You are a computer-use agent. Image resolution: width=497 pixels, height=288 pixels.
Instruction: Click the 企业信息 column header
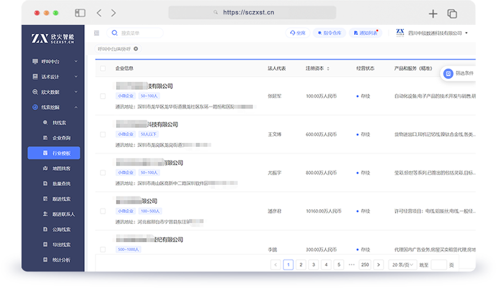[124, 68]
